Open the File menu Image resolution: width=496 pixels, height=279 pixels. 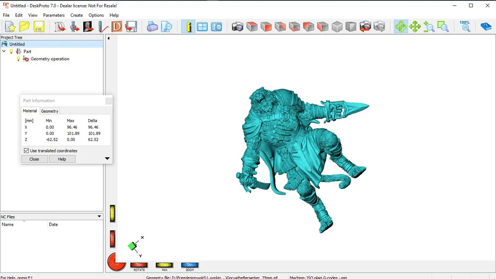click(6, 15)
